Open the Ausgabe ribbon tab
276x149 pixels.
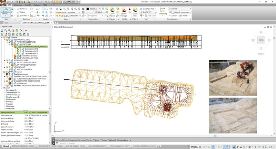tap(37, 5)
